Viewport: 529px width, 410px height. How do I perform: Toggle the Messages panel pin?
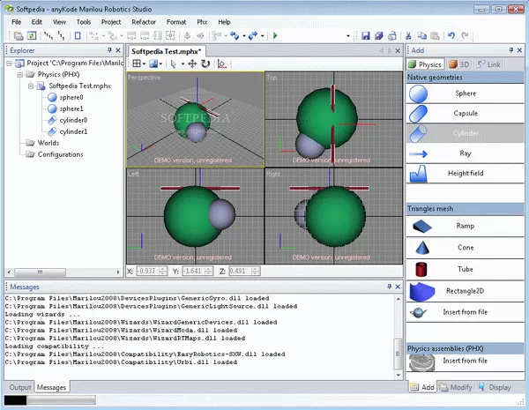pos(390,287)
